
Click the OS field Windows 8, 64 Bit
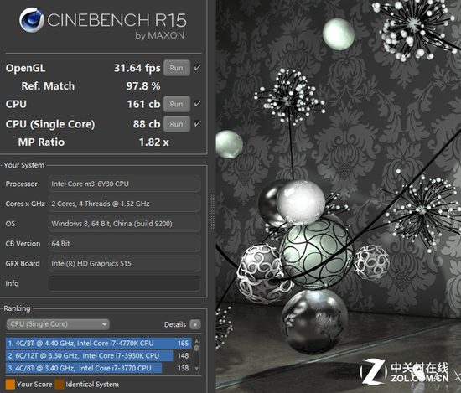tap(124, 224)
